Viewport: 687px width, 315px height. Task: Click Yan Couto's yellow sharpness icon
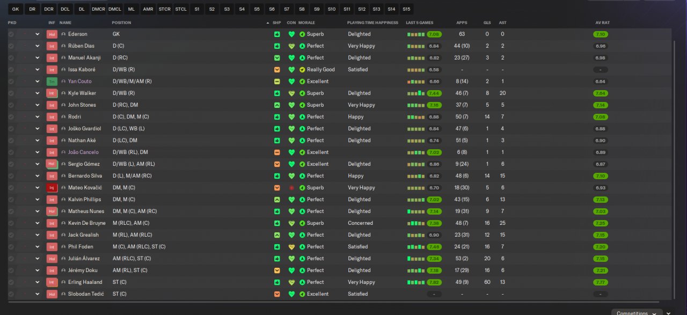click(x=277, y=82)
